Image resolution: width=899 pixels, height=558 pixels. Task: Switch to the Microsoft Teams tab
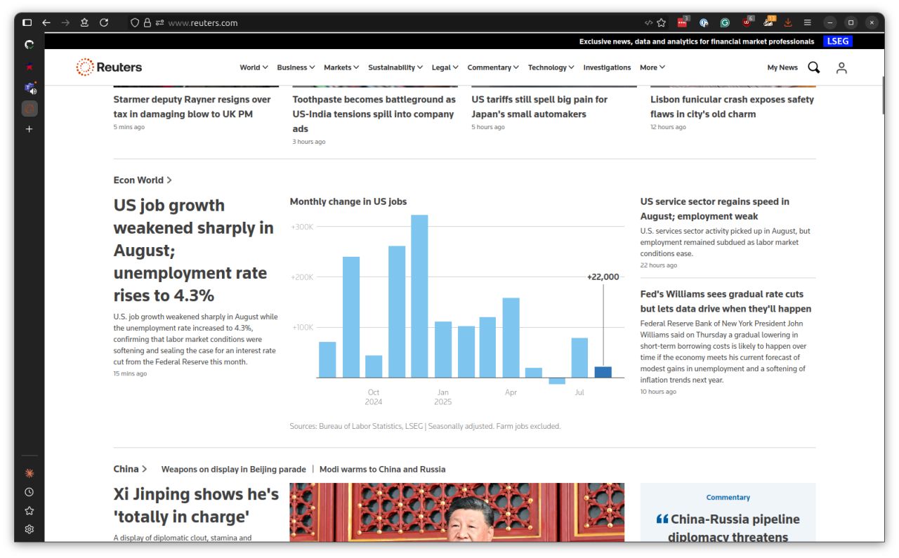pos(29,88)
